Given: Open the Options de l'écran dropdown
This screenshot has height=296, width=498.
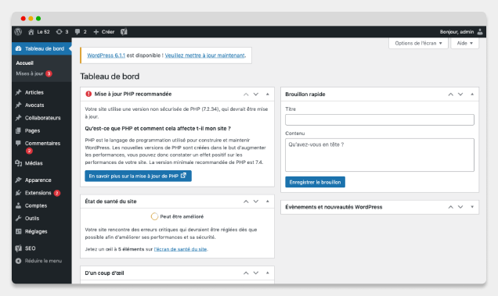Looking at the screenshot, I should (x=418, y=43).
